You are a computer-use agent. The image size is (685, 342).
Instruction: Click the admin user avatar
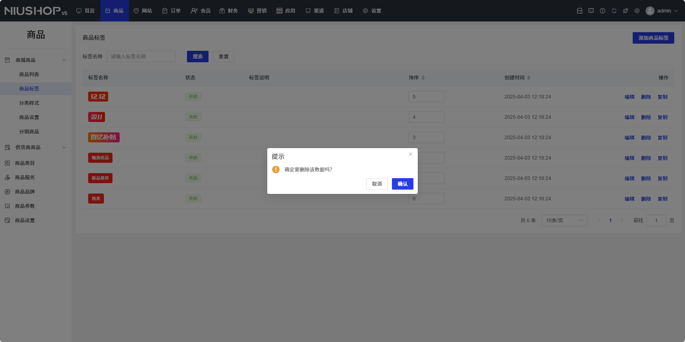[x=650, y=11]
